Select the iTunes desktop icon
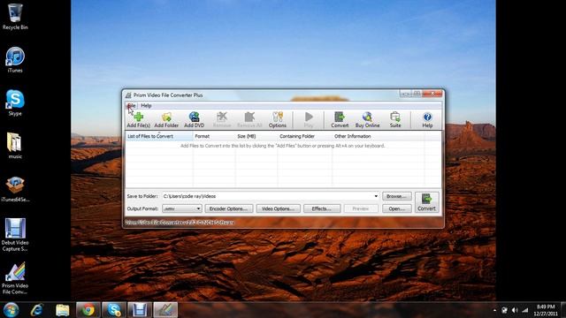The image size is (566, 318). 15,60
